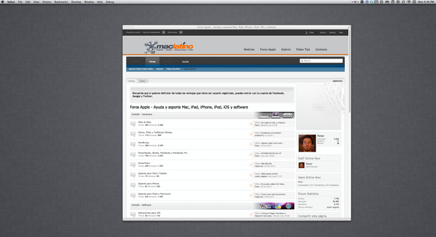
Task: Click the search magnifier icon in Buscar field
Action: tap(302, 61)
